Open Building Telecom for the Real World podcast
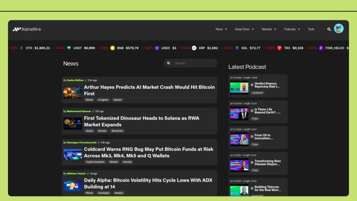 tap(268, 188)
